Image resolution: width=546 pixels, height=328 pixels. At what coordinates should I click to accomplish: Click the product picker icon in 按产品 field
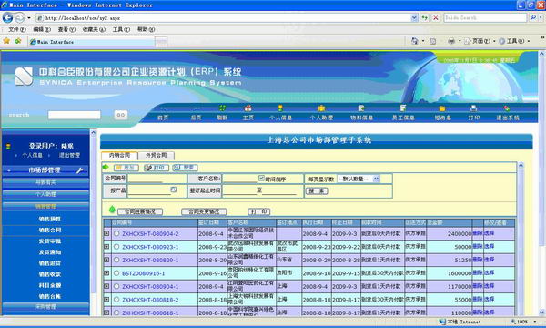[x=174, y=190]
